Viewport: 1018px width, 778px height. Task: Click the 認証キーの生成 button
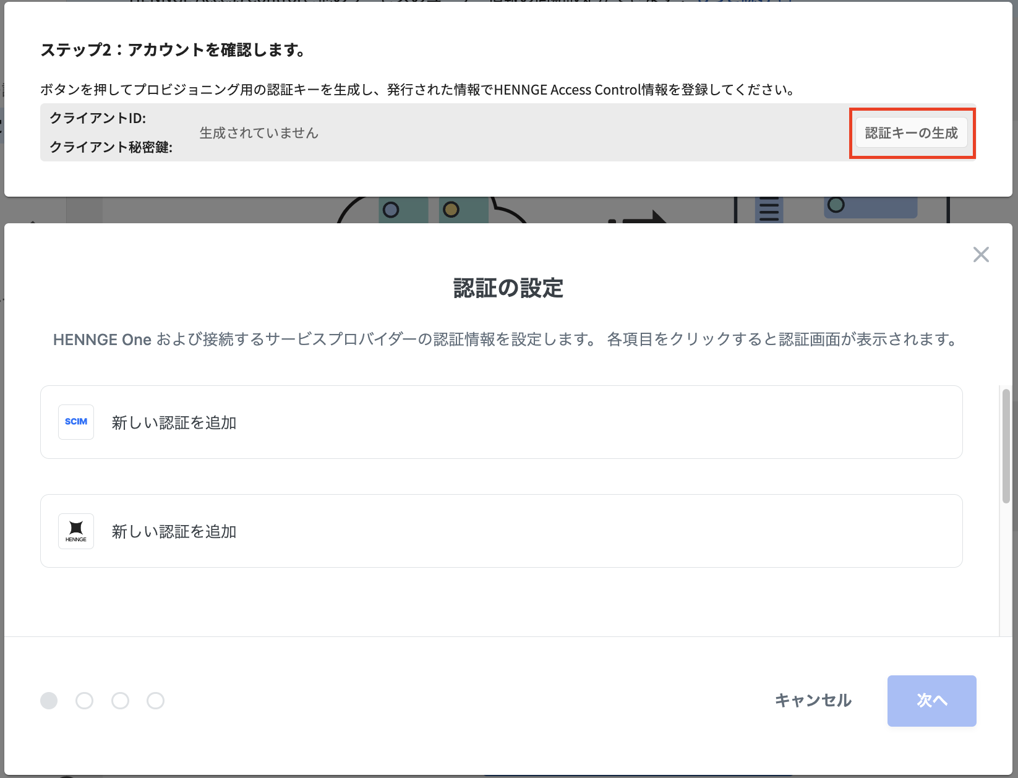(912, 132)
